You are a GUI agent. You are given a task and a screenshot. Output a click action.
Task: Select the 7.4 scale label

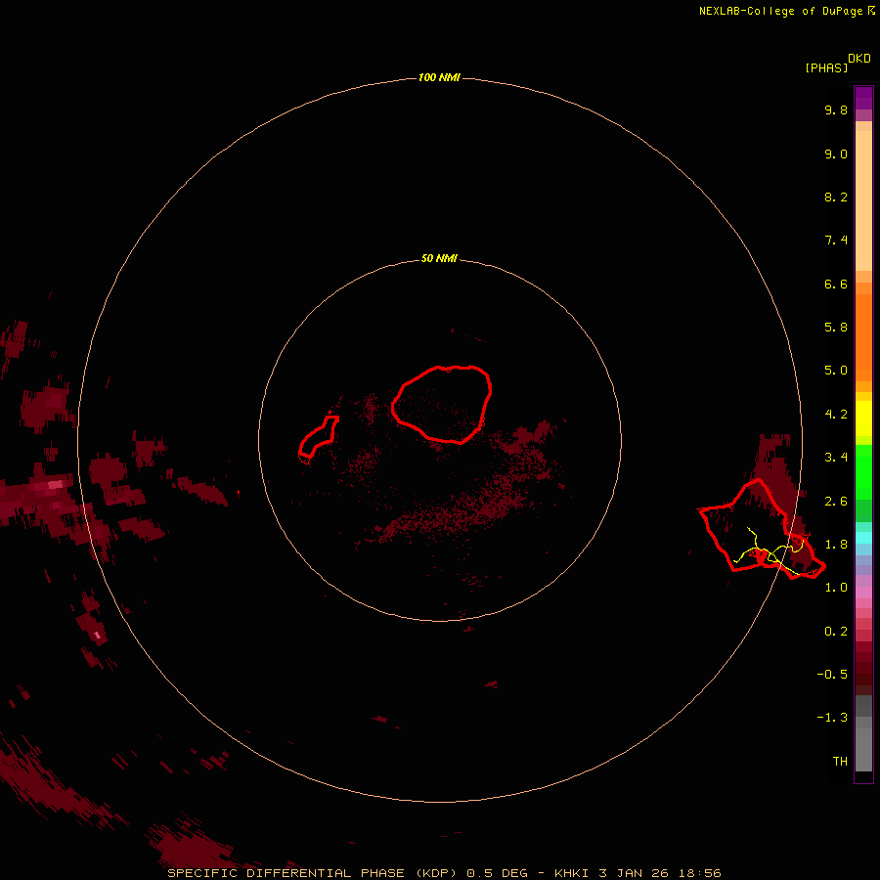click(x=836, y=241)
